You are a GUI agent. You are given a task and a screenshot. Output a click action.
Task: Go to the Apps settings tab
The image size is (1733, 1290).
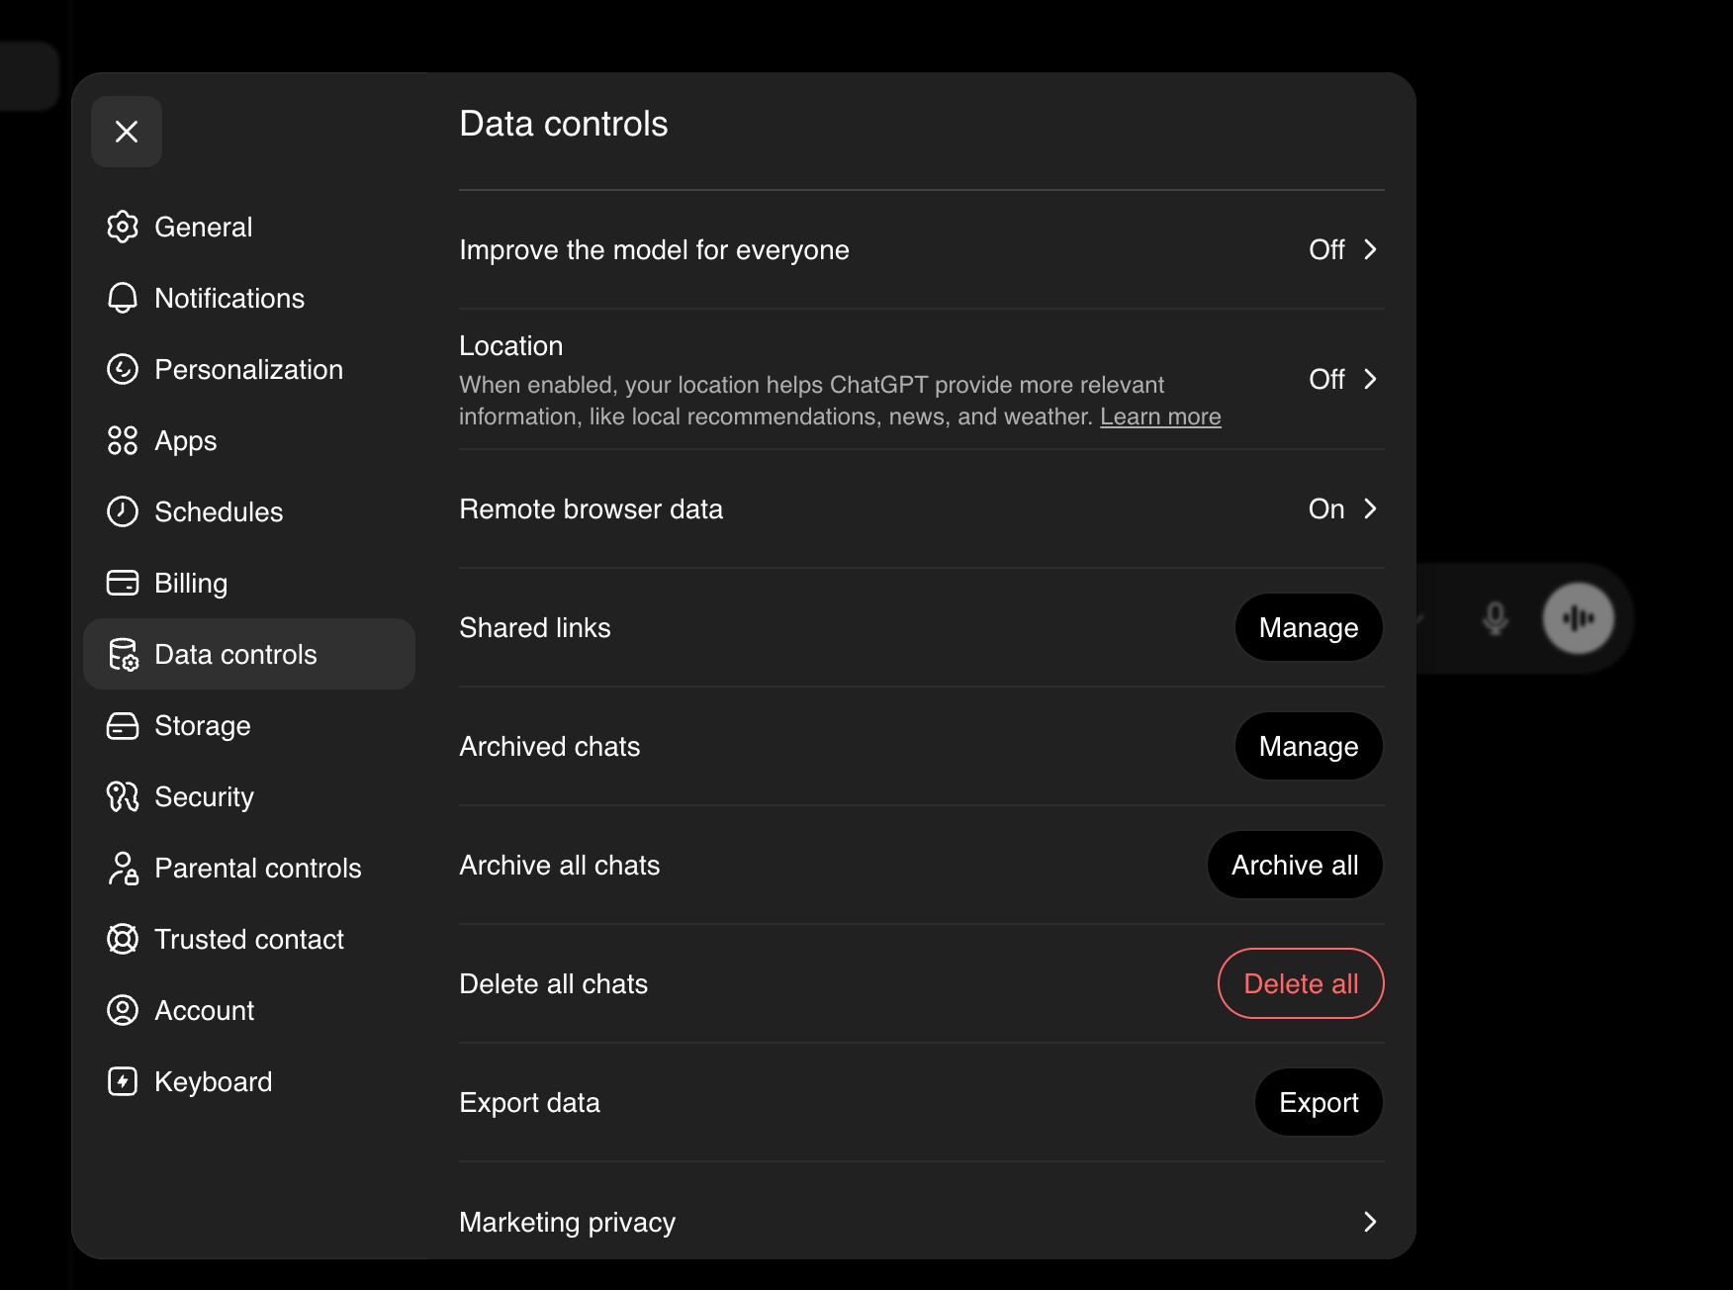(249, 440)
